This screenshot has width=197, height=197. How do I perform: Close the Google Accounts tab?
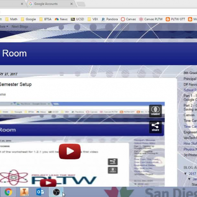71,4
